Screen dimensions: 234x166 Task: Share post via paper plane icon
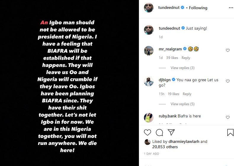(171, 132)
